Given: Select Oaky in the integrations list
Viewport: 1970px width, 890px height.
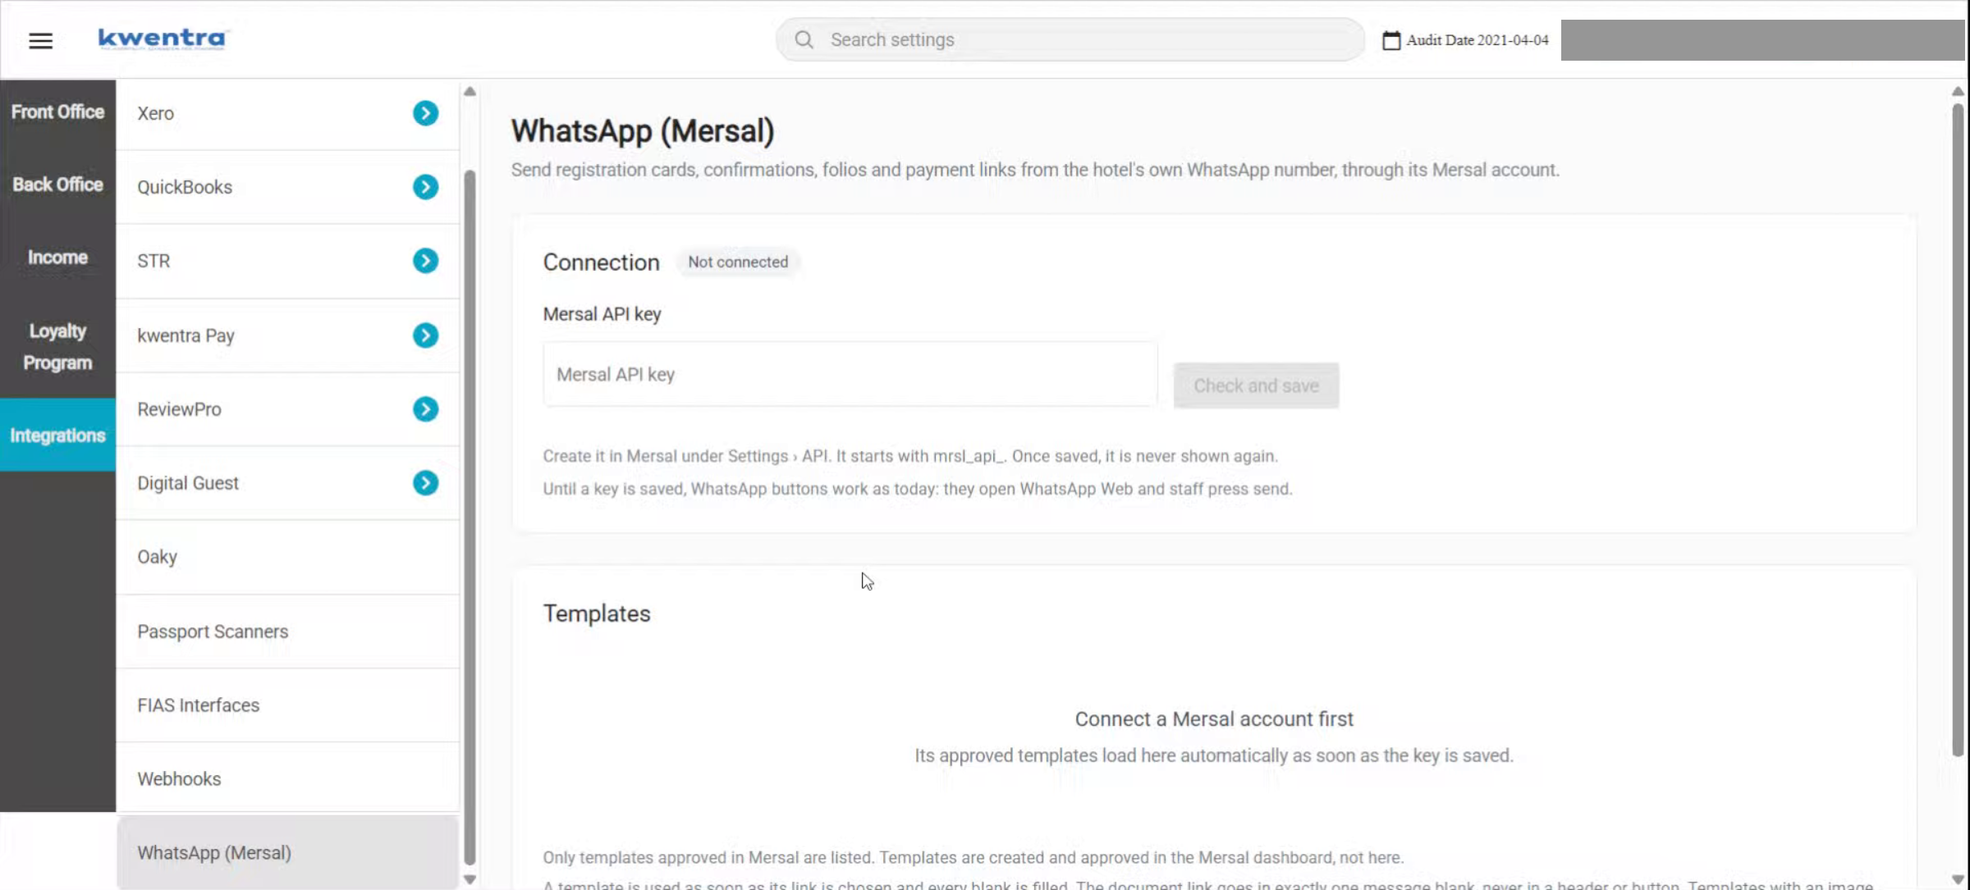Looking at the screenshot, I should tap(287, 557).
